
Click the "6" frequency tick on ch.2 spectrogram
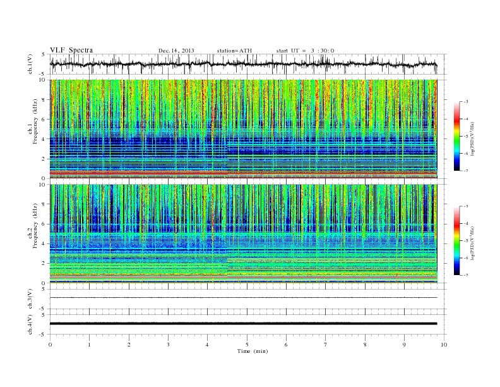click(44, 224)
